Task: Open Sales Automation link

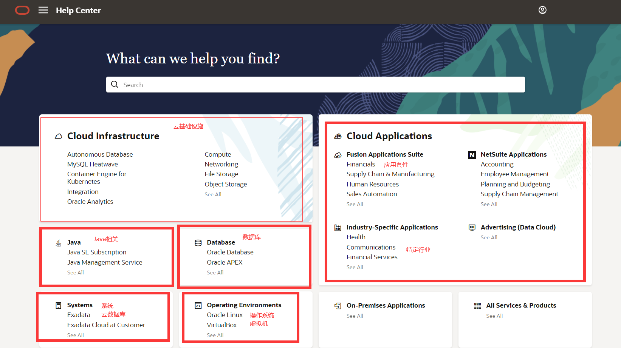Action: click(372, 194)
